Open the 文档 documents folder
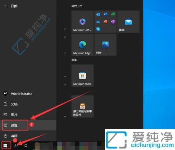 point(28,104)
